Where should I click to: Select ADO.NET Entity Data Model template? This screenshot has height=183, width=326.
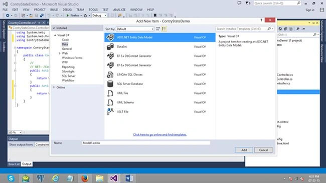[159, 37]
